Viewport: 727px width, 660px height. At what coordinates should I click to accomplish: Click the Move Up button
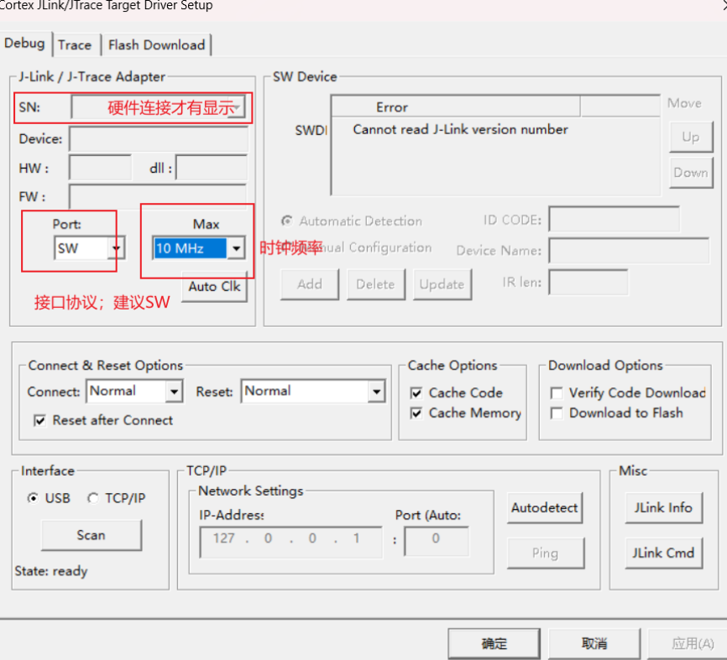pos(691,137)
